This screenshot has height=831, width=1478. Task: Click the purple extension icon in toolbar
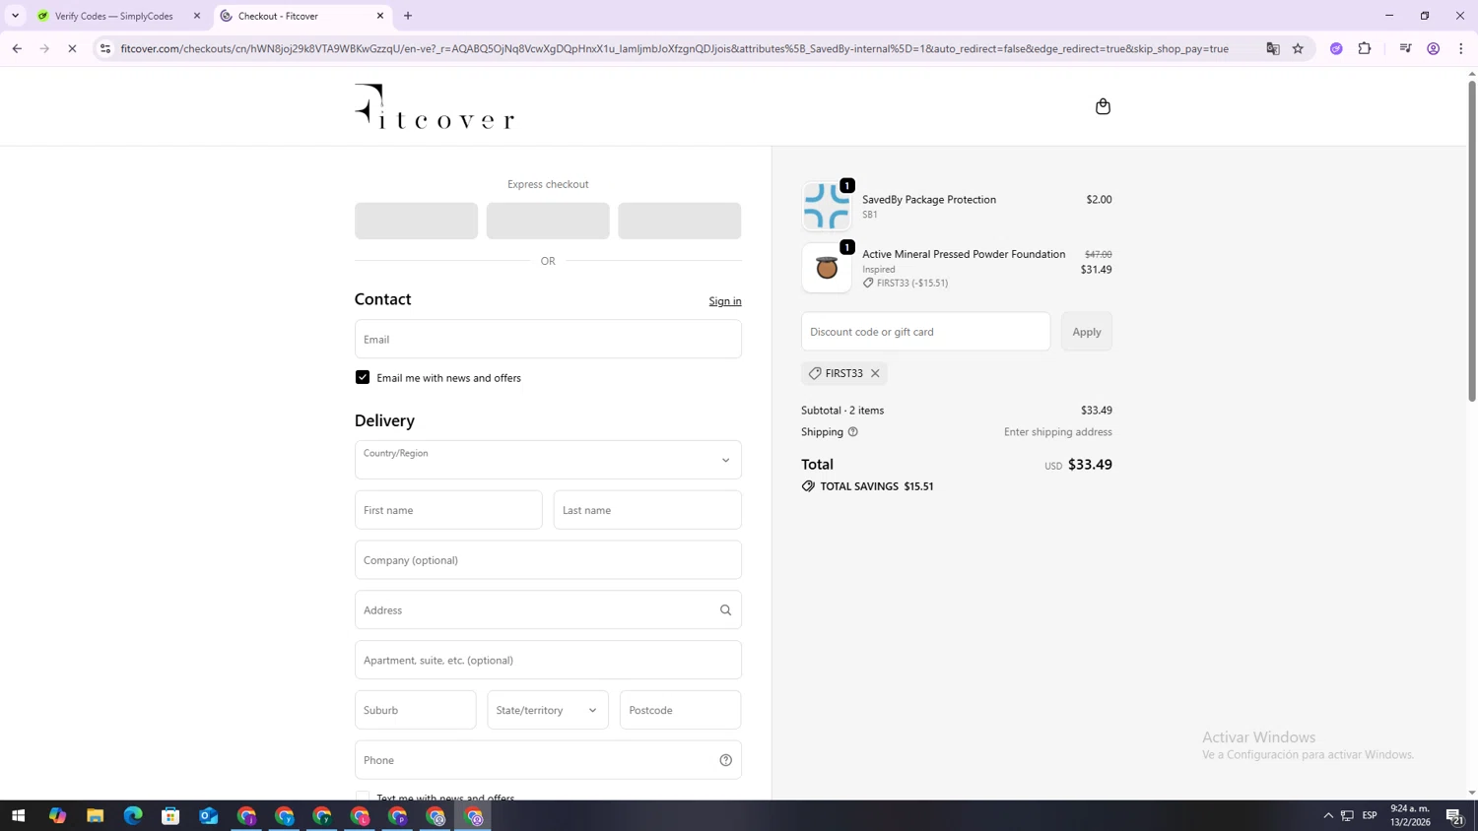pos(1336,48)
